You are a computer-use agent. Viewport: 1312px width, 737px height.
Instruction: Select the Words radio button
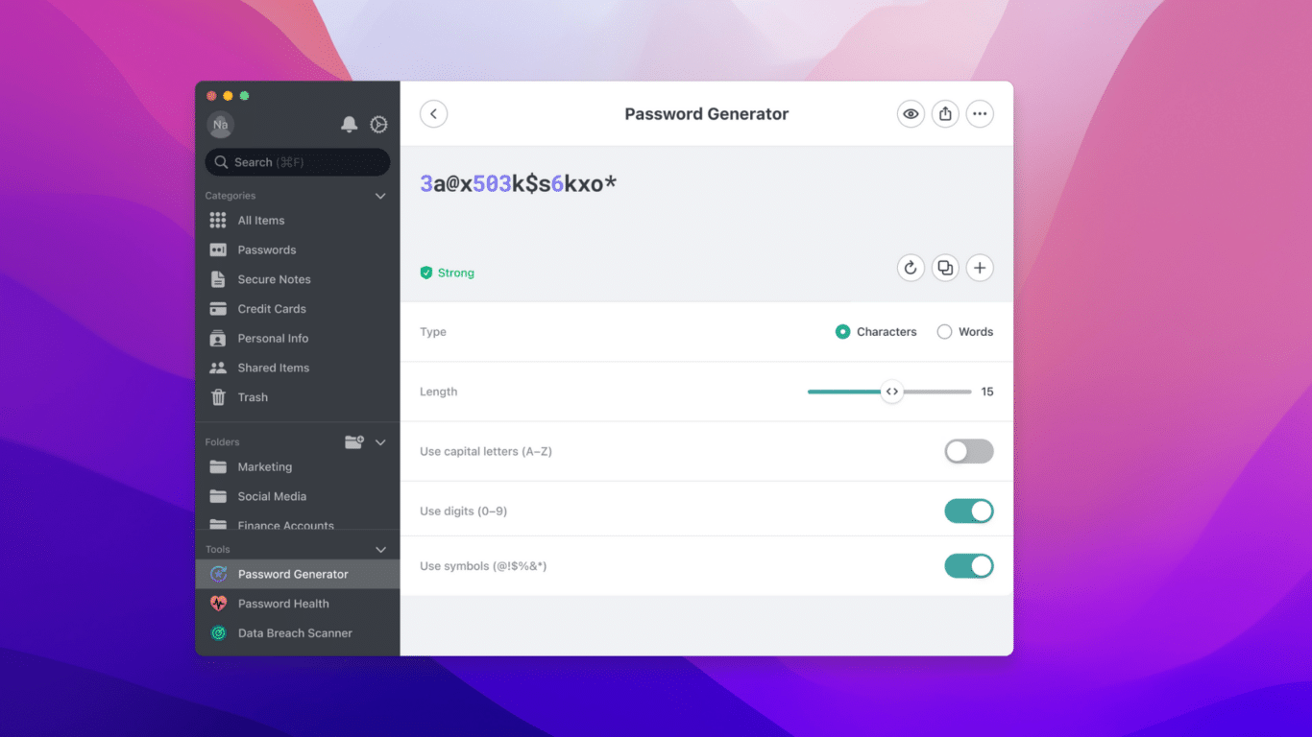coord(944,332)
